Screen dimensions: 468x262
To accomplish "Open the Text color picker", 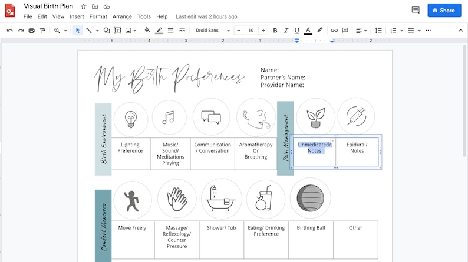I will [308, 31].
